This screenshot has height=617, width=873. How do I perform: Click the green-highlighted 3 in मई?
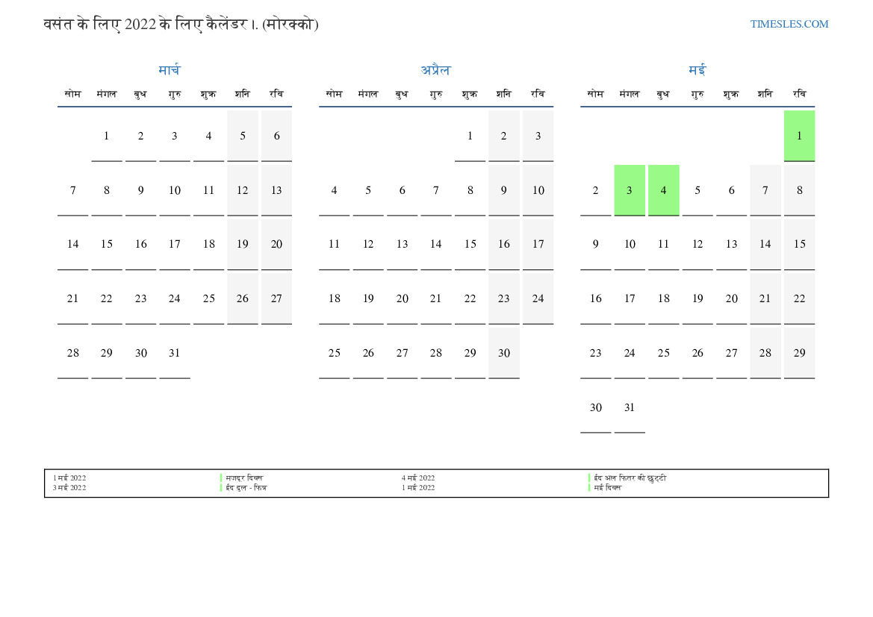tap(629, 190)
